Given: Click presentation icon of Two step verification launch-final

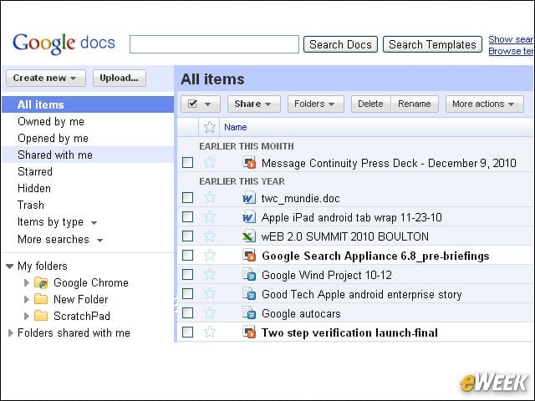Looking at the screenshot, I should 249,332.
